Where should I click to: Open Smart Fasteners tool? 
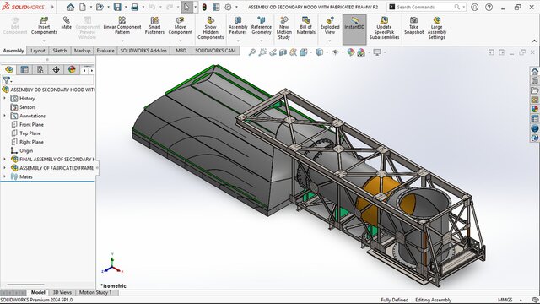[154, 25]
